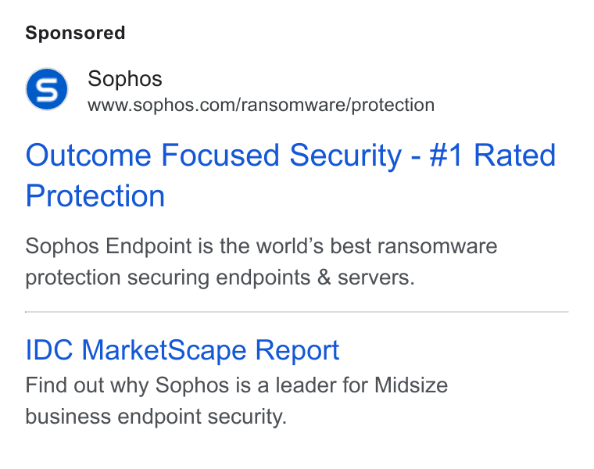Image resolution: width=594 pixels, height=469 pixels.
Task: Click the word 'Protection' in headline's second line
Action: (x=95, y=196)
